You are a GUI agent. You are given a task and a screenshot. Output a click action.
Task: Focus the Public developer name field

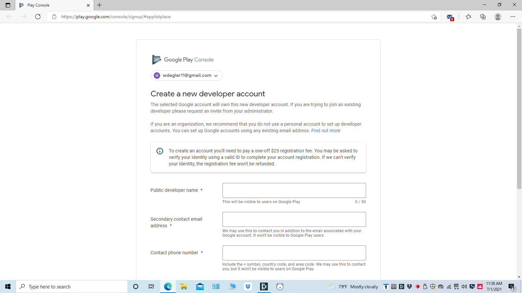click(294, 190)
